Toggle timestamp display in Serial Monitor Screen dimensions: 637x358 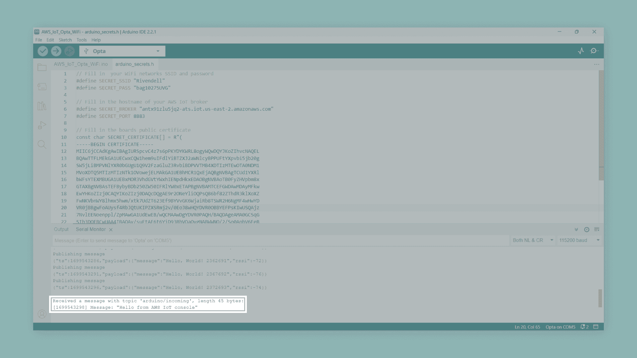tap(587, 229)
